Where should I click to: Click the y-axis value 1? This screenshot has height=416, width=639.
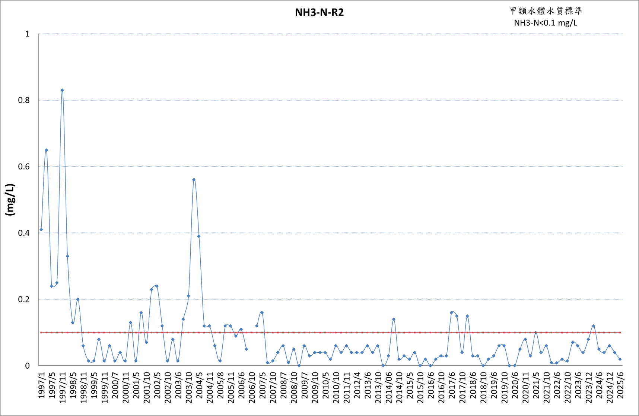[x=27, y=34]
